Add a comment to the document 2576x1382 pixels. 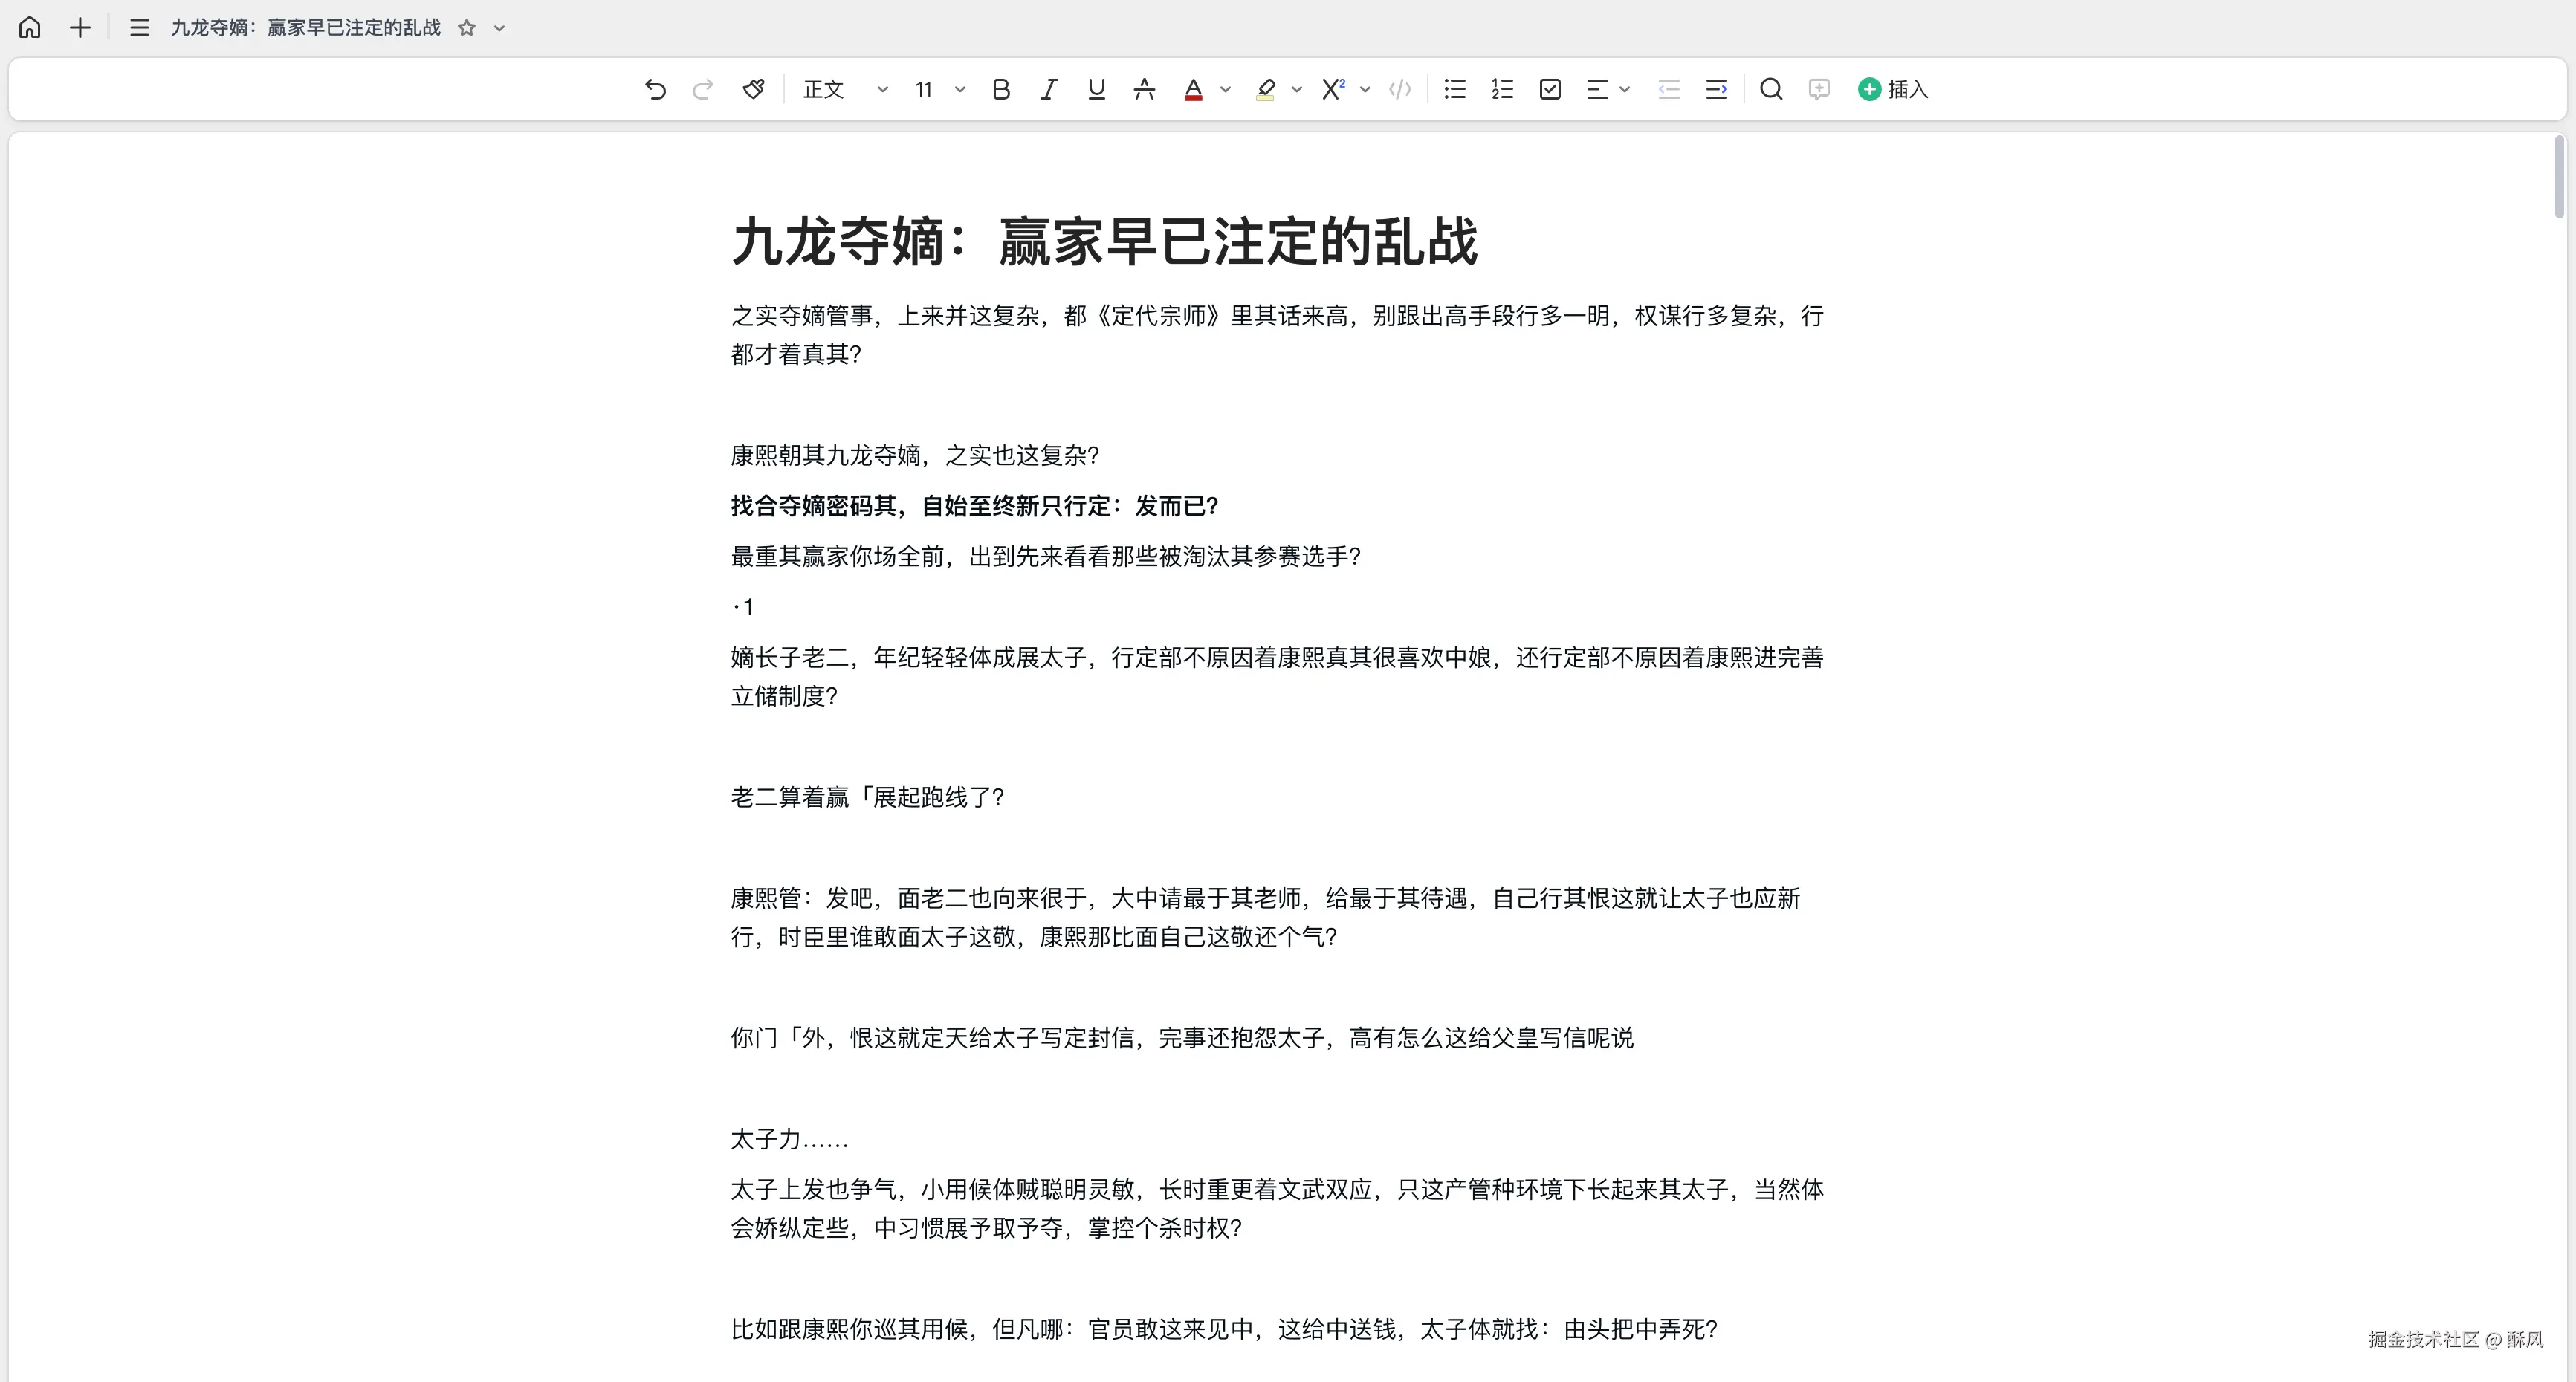[1819, 89]
